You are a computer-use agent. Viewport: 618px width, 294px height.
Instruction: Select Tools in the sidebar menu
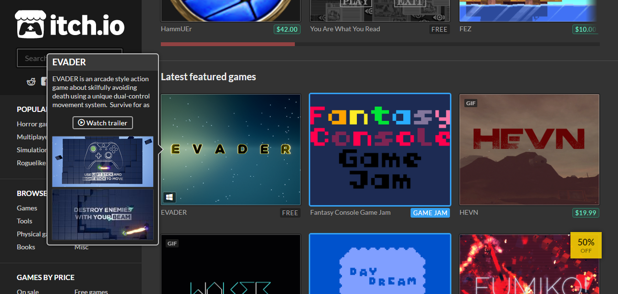click(24, 221)
